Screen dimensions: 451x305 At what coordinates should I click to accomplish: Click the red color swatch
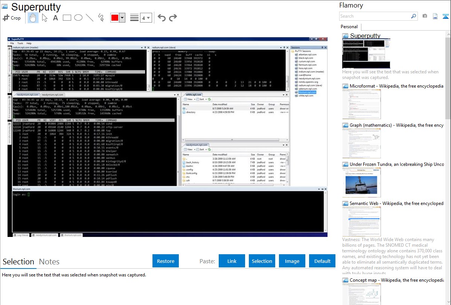[115, 18]
